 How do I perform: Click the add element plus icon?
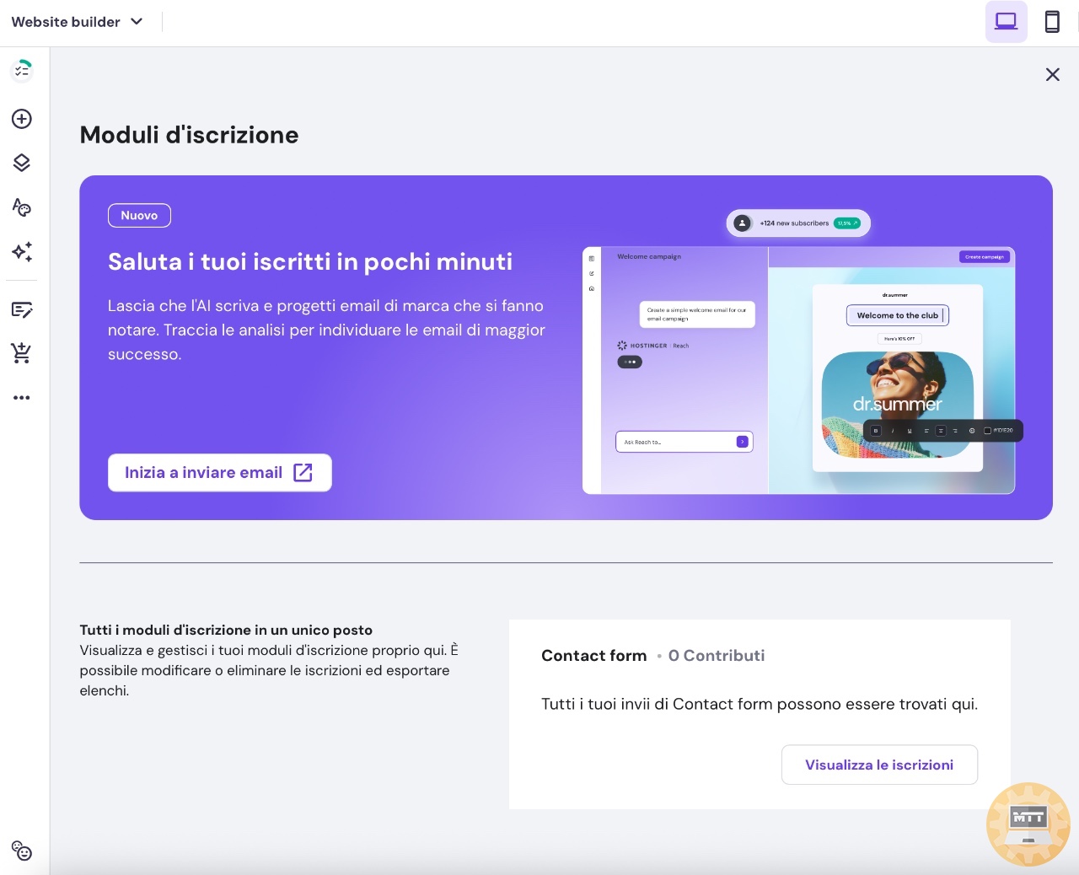point(22,119)
